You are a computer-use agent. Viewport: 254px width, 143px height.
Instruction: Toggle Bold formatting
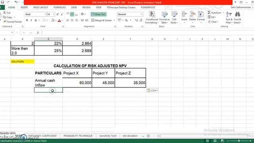[x=27, y=20]
